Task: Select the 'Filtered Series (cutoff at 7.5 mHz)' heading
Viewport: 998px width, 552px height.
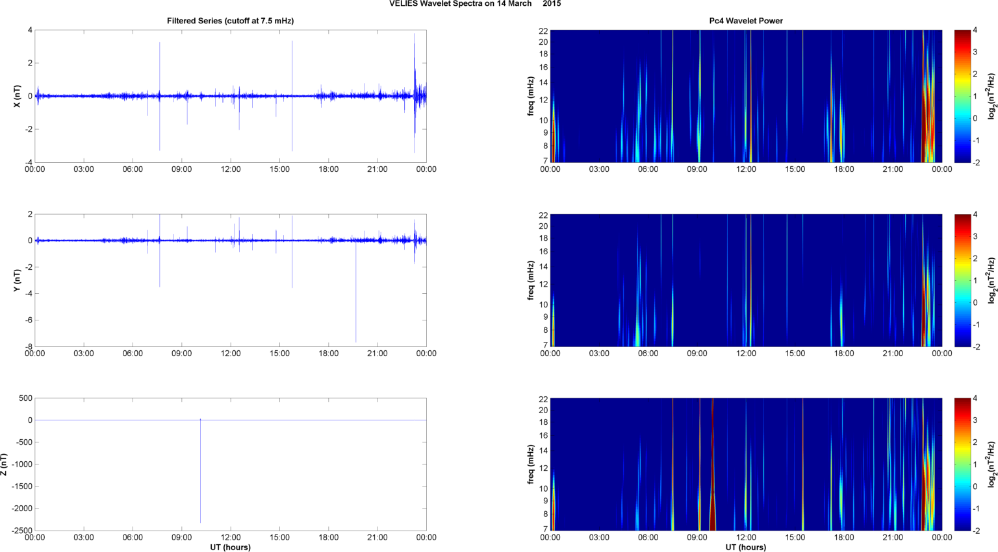Action: pyautogui.click(x=230, y=21)
